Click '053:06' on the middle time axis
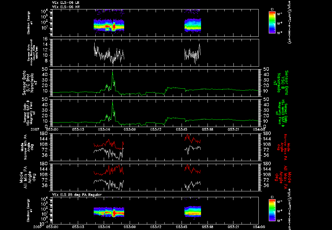The image size is (332, 230). (x=104, y=129)
